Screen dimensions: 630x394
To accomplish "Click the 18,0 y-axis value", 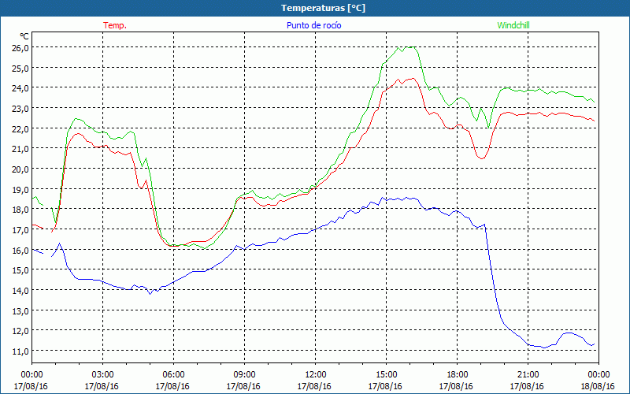I will pyautogui.click(x=20, y=210).
